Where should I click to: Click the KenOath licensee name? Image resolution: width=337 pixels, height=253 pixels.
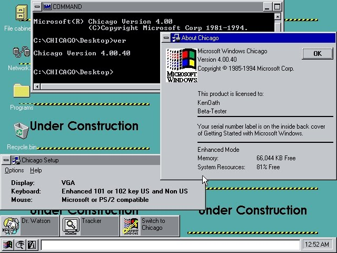(x=209, y=103)
